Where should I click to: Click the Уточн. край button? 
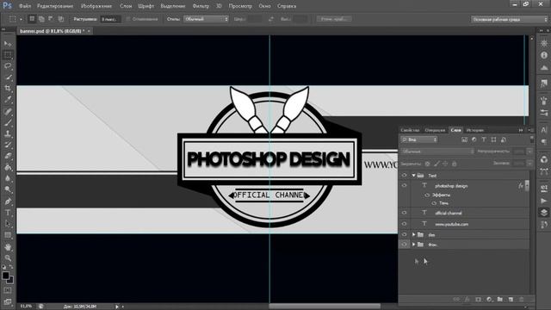334,19
